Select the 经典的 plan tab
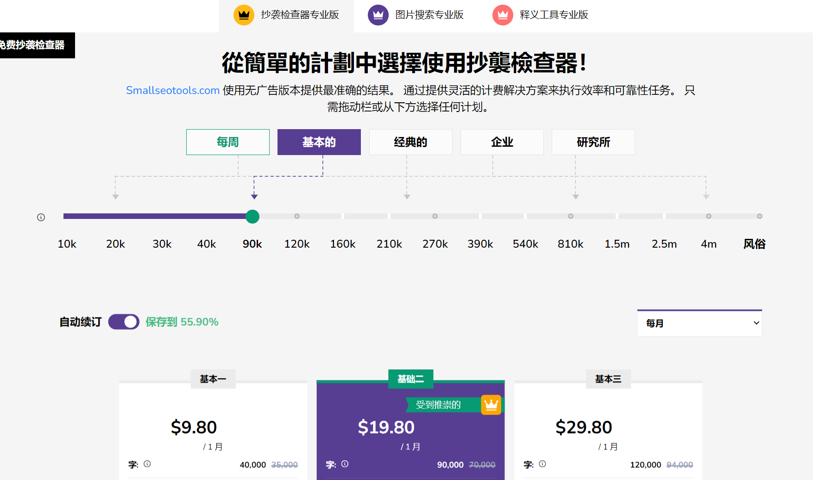Image resolution: width=813 pixels, height=480 pixels. pyautogui.click(x=410, y=142)
